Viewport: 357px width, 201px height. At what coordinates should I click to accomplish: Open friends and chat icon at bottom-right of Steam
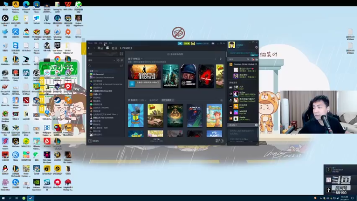point(222,141)
